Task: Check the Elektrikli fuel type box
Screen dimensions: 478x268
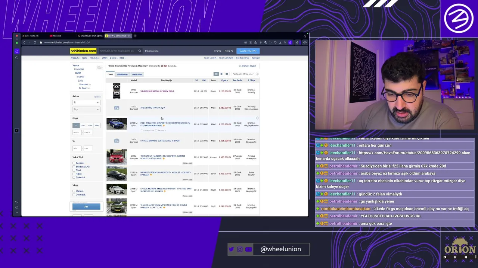Action: (x=74, y=178)
